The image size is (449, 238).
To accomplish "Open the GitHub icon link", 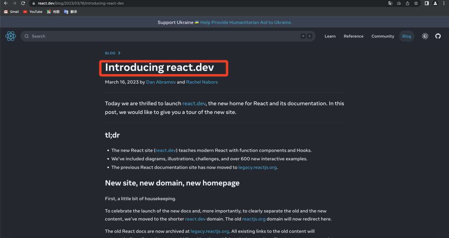I will point(438,36).
